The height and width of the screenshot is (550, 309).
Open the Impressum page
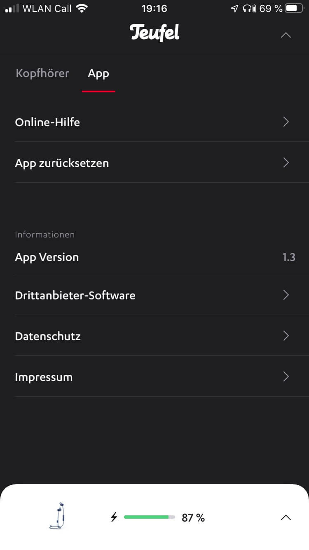pos(44,377)
